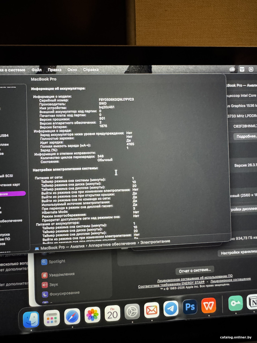Image resolution: width=257 pixels, height=343 pixels.
Task: Open Finder from the Dock
Action: 31,319
